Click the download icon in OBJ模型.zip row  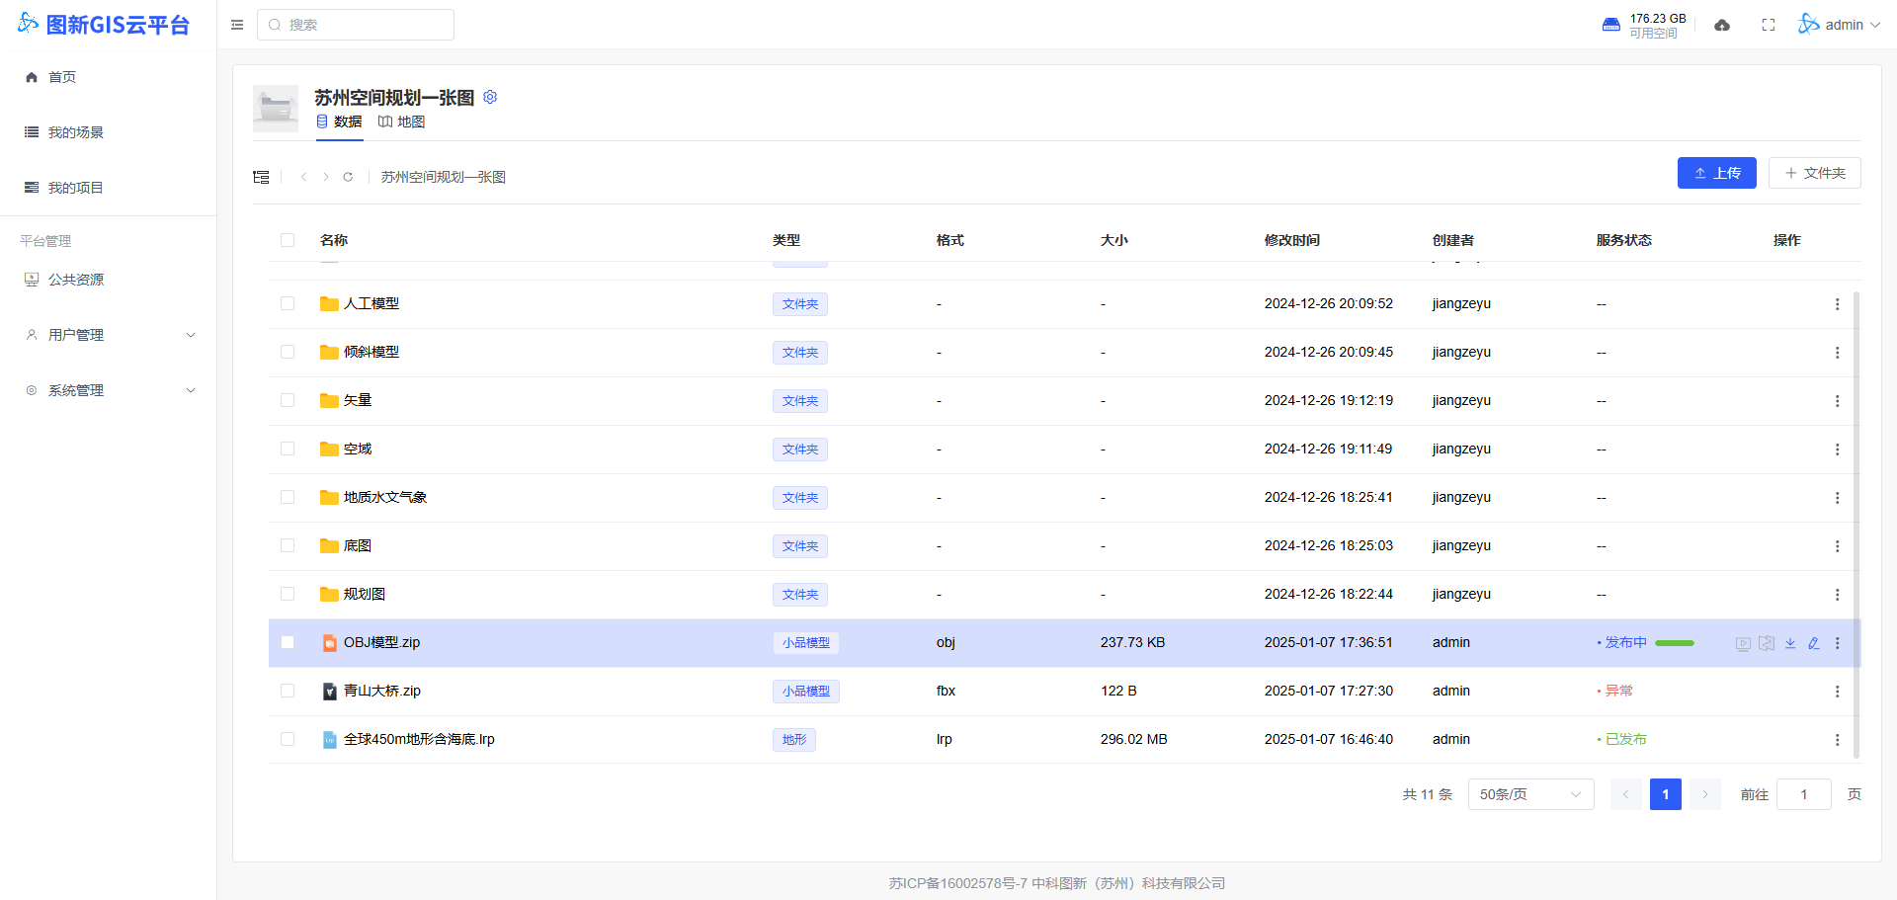point(1790,643)
